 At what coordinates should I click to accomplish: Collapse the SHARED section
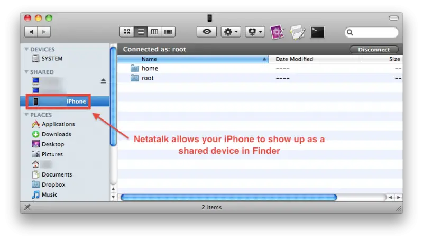click(26, 72)
